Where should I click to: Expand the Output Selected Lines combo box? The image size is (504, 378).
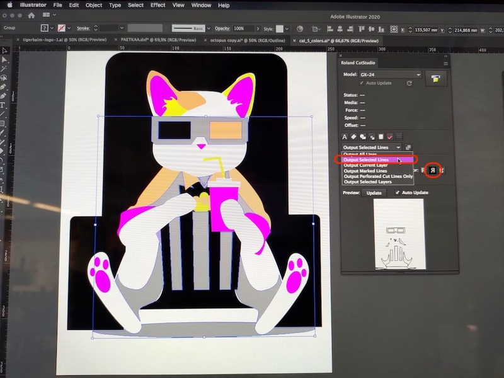click(x=398, y=147)
